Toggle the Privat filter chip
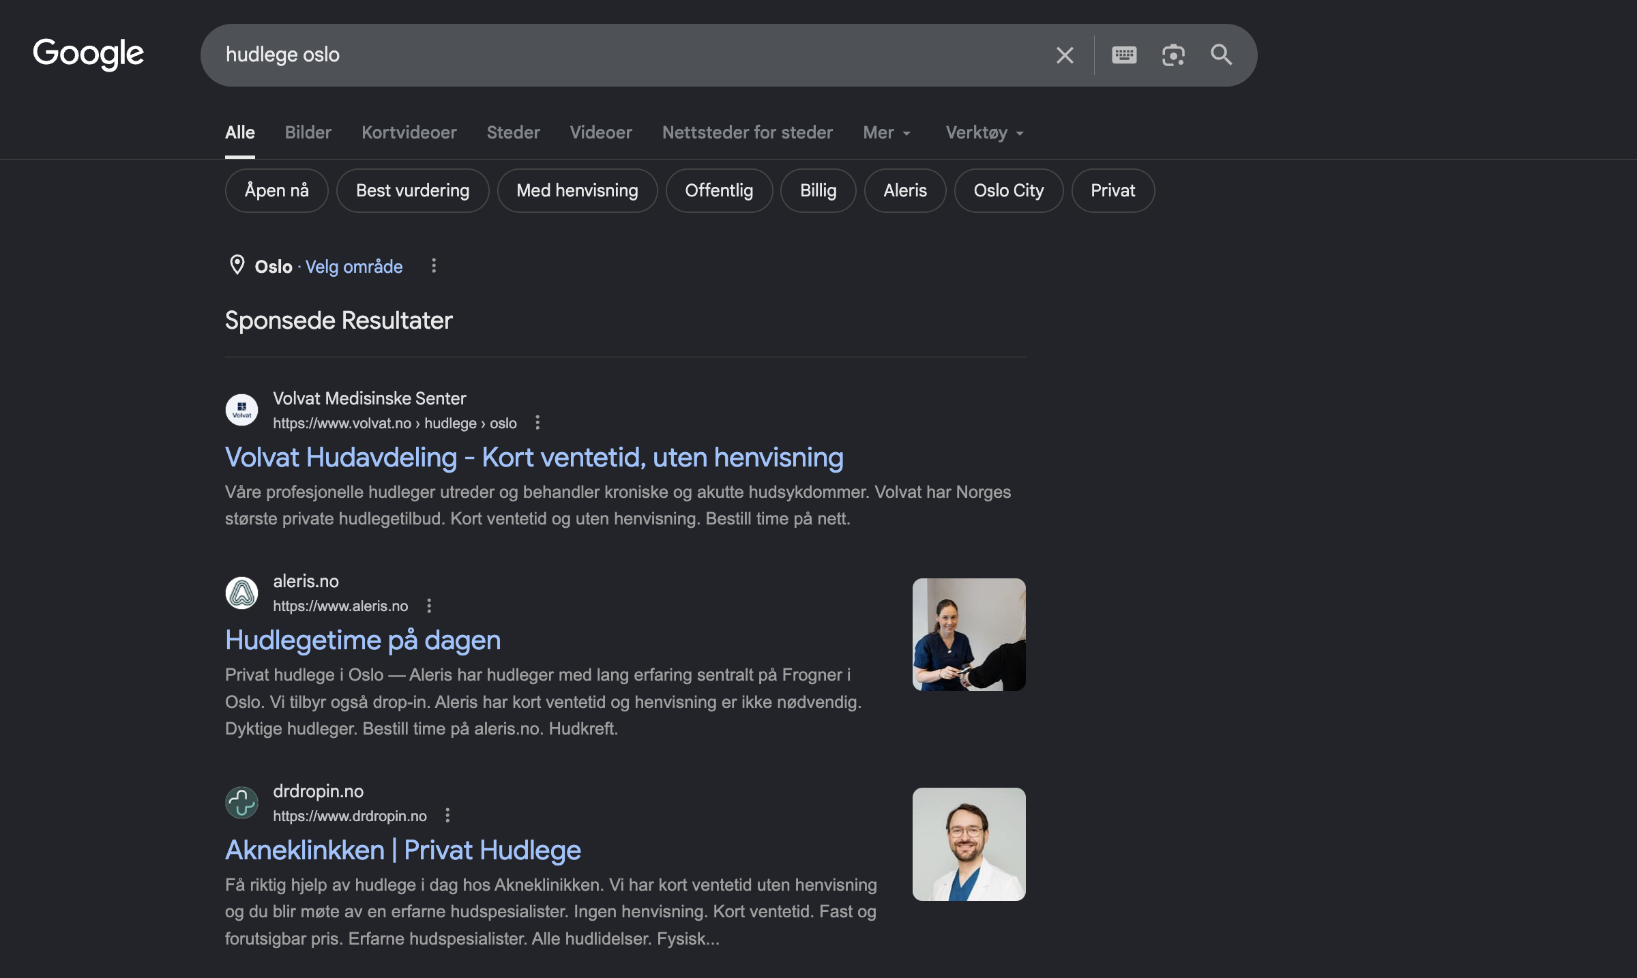Screen dimensions: 1637x978 click(x=1113, y=190)
